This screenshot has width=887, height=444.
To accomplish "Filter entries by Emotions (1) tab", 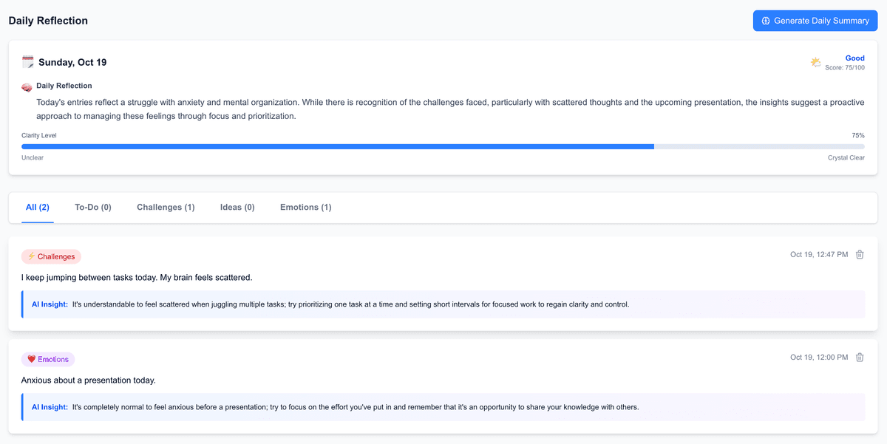I will point(305,208).
